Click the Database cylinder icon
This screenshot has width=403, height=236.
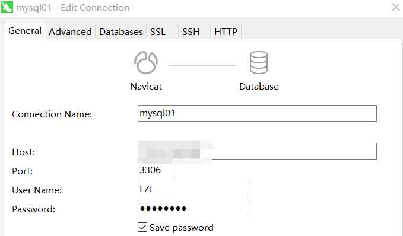coord(259,62)
